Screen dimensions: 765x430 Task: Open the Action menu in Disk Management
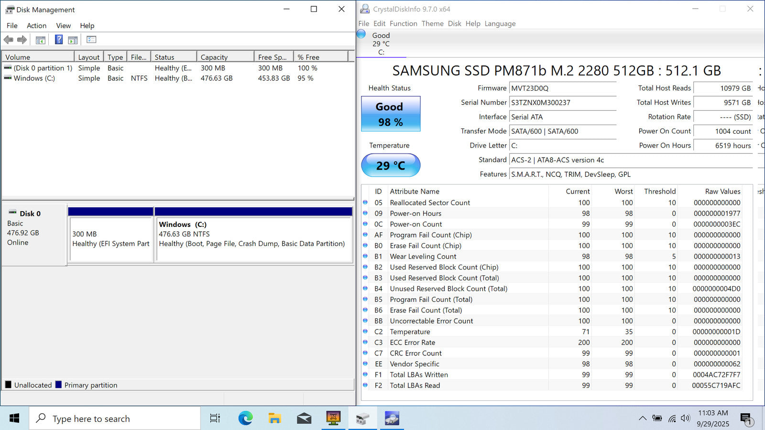pos(36,26)
